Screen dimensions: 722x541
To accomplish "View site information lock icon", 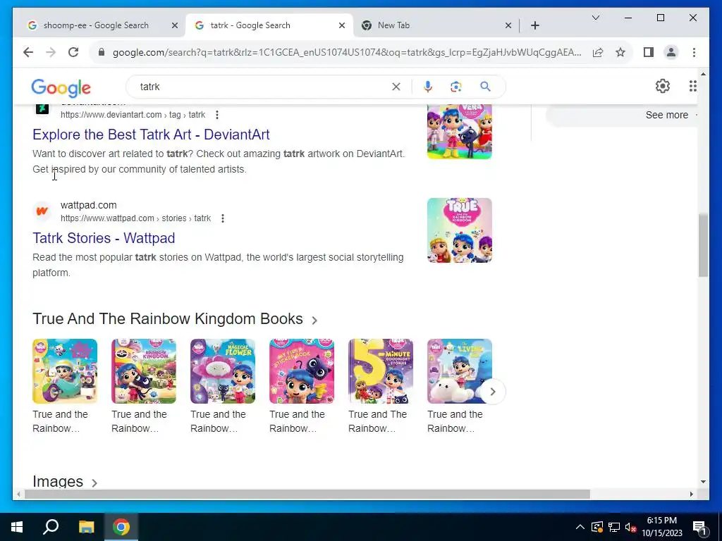I will point(102,52).
